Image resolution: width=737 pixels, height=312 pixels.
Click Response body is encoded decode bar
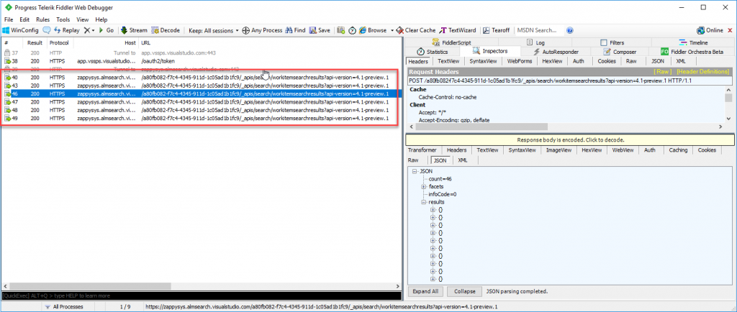coord(570,139)
